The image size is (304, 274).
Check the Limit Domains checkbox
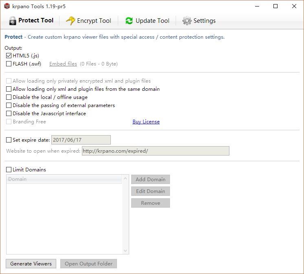tap(9, 170)
